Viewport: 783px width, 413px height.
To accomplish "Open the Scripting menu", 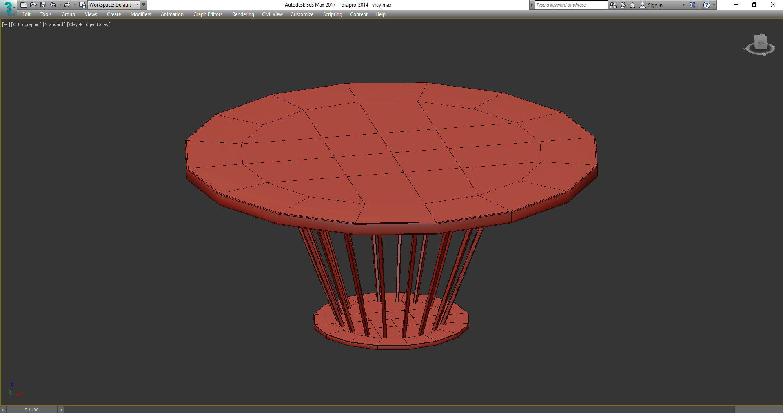I will coord(333,14).
